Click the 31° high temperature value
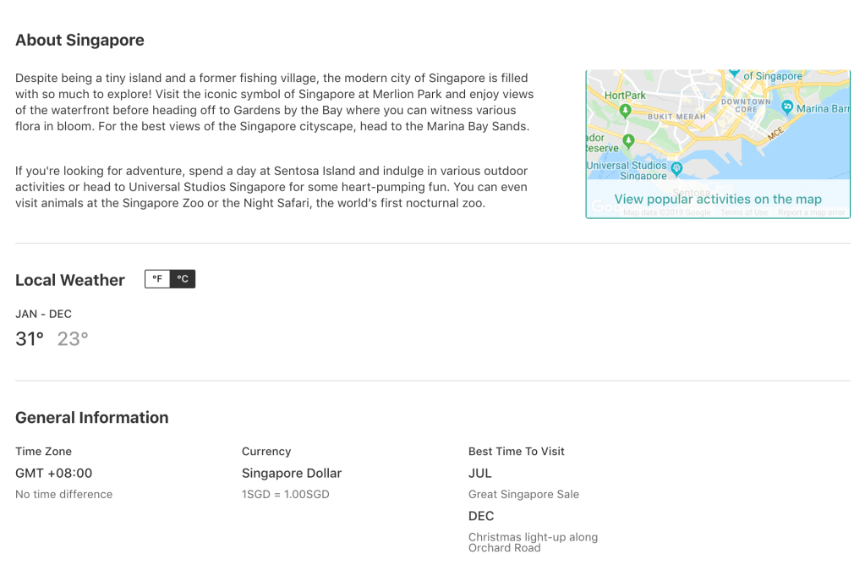The width and height of the screenshot is (865, 565). 30,339
